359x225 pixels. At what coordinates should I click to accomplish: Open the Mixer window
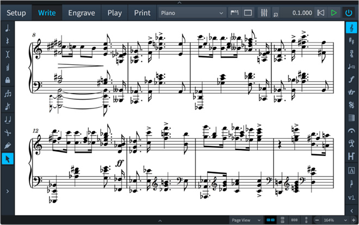pos(264,13)
